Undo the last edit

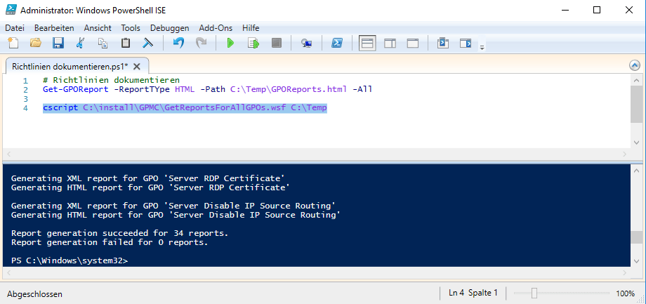[x=178, y=44]
